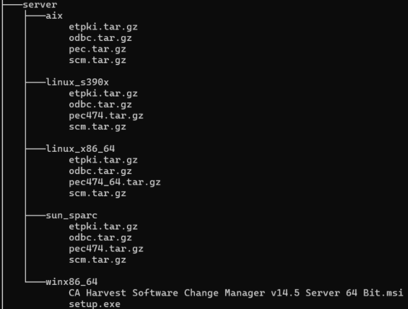The height and width of the screenshot is (309, 408).
Task: Click pec474.tar.gz under sun_sparc
Action: 106,248
